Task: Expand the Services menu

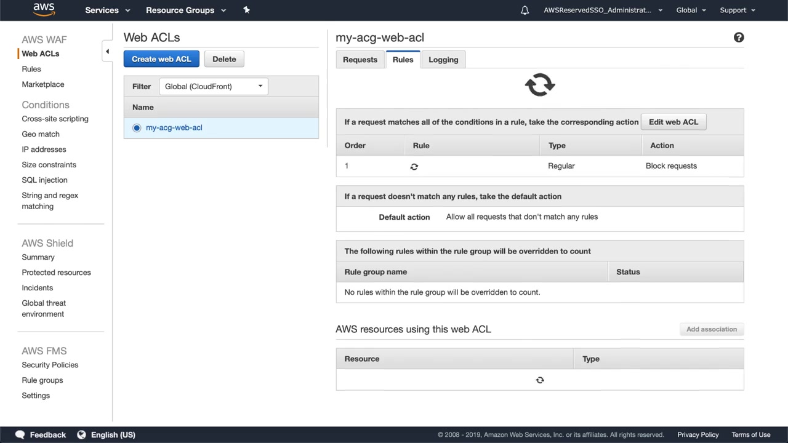Action: coord(108,10)
